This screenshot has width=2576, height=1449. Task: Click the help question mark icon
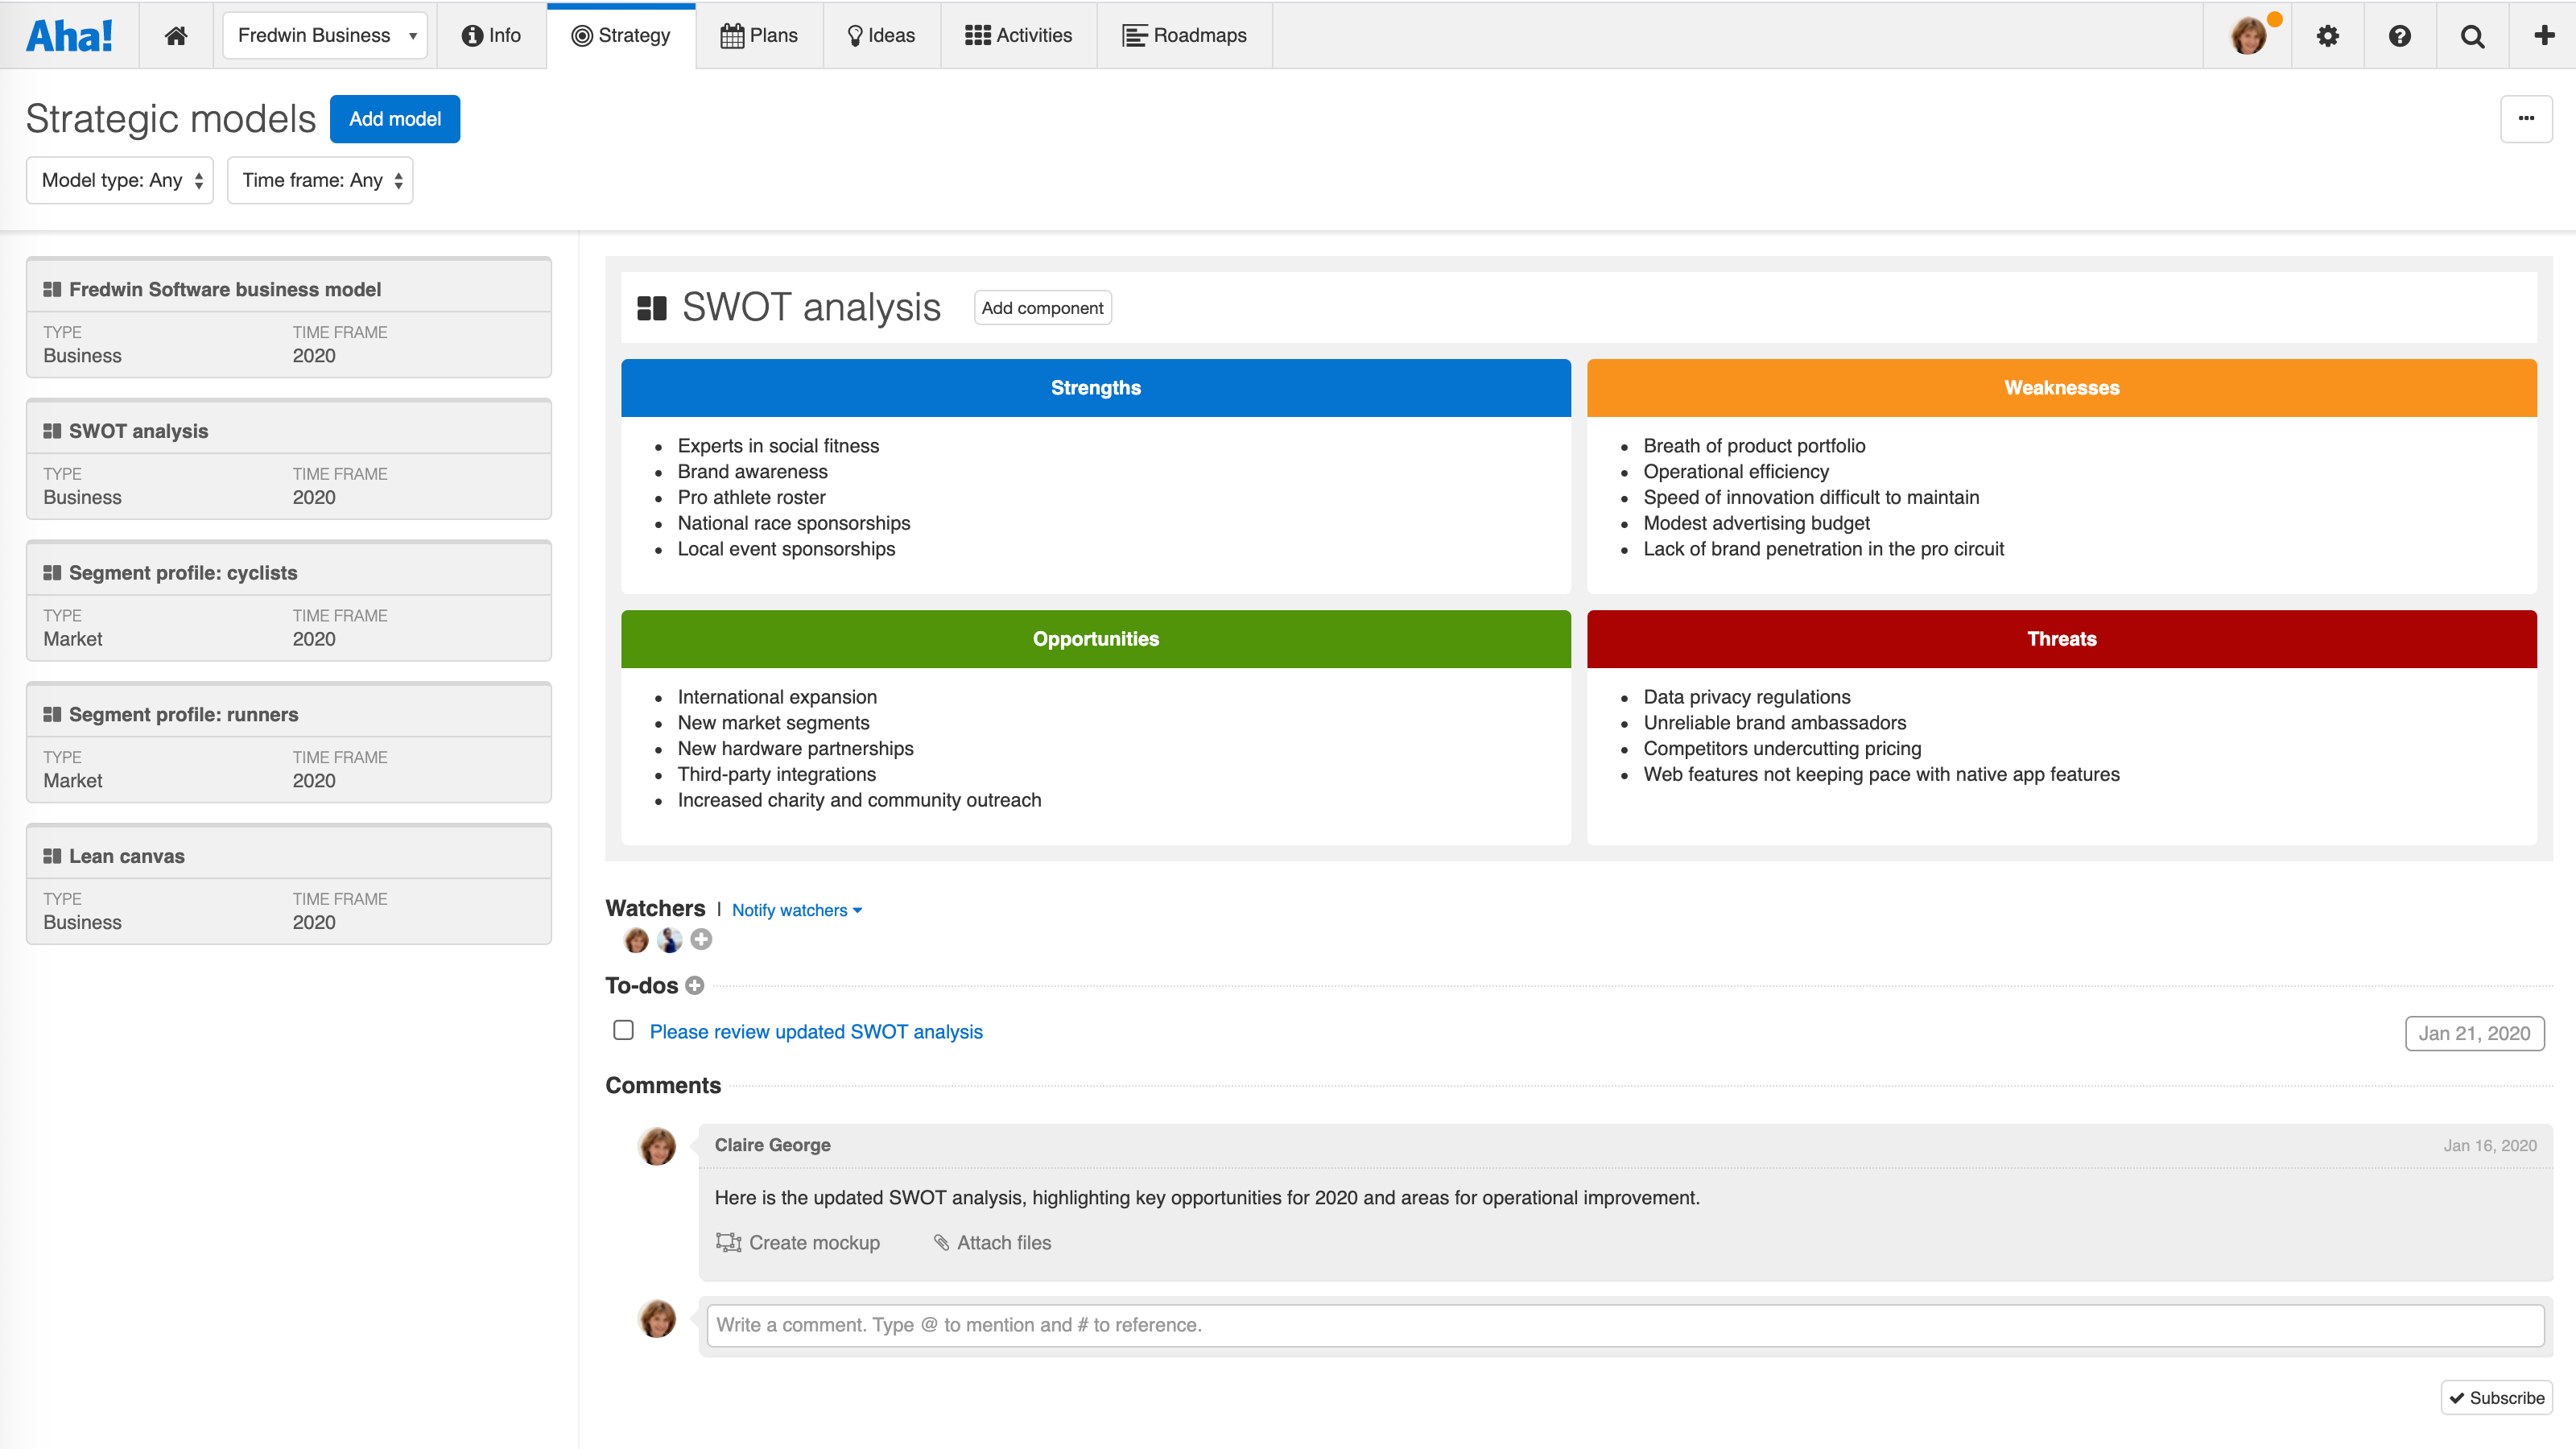[x=2400, y=35]
